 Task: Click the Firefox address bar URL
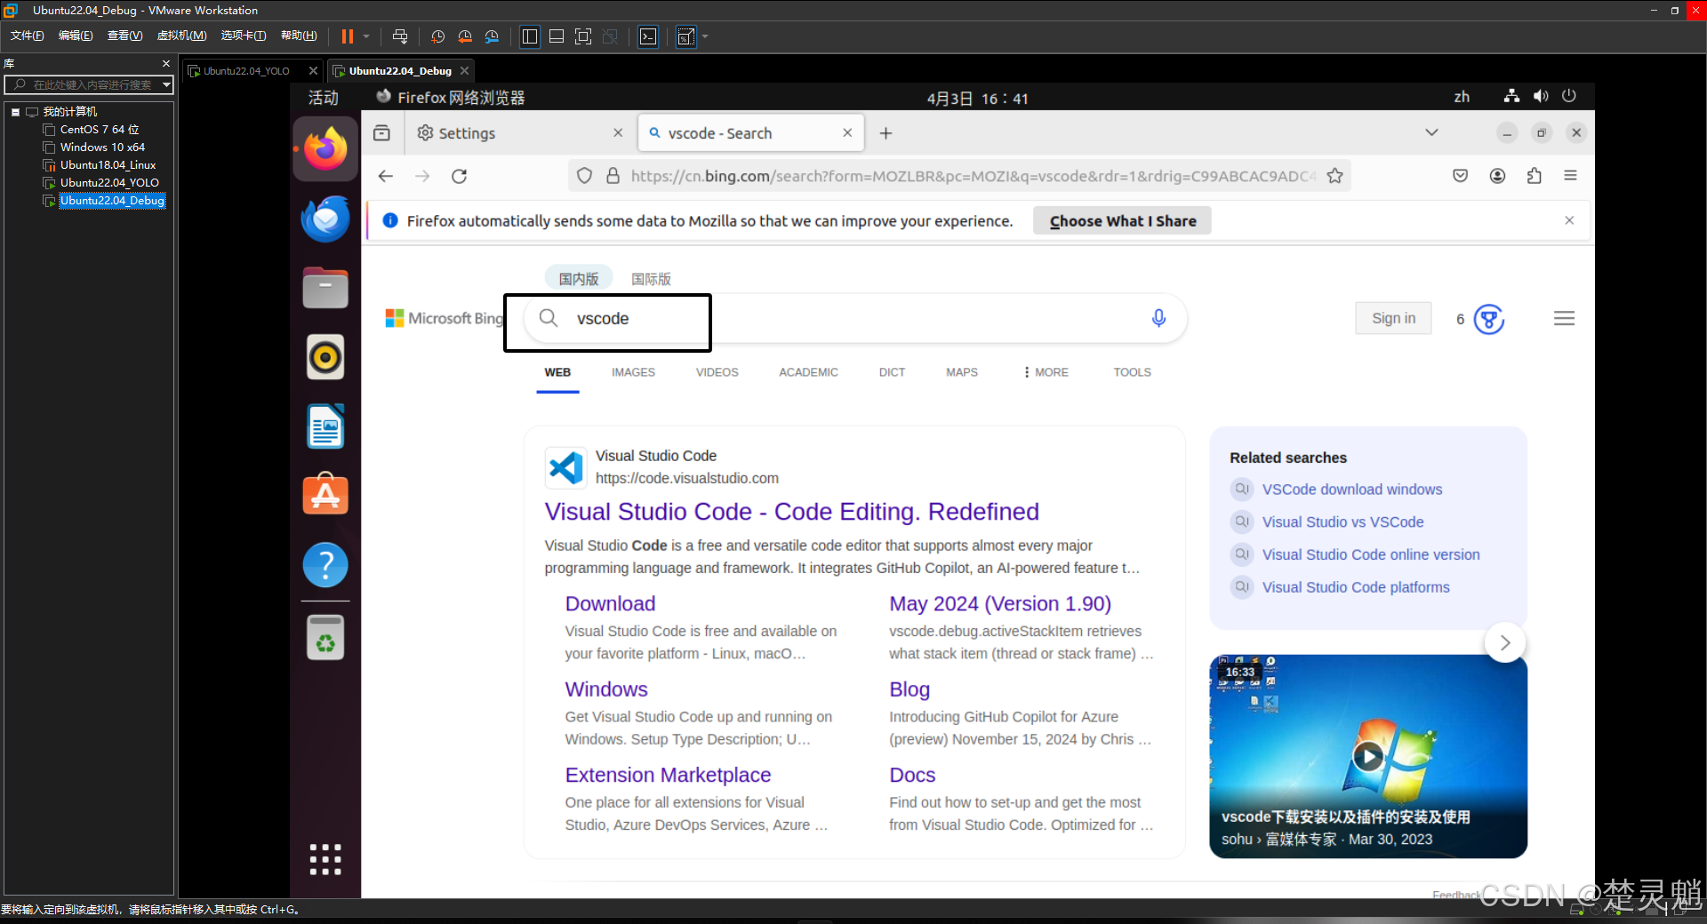point(973,176)
